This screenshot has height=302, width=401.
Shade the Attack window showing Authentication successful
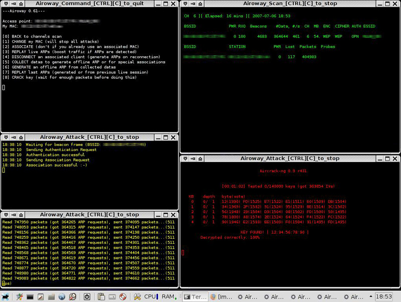[x=21, y=137]
